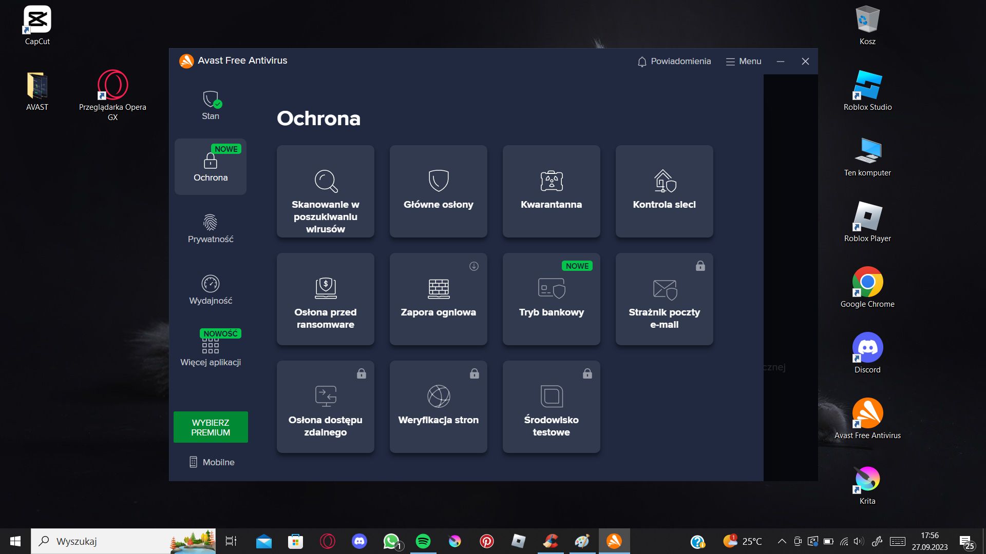Go to Prywatność fingerprint section
The width and height of the screenshot is (986, 554).
click(x=211, y=228)
